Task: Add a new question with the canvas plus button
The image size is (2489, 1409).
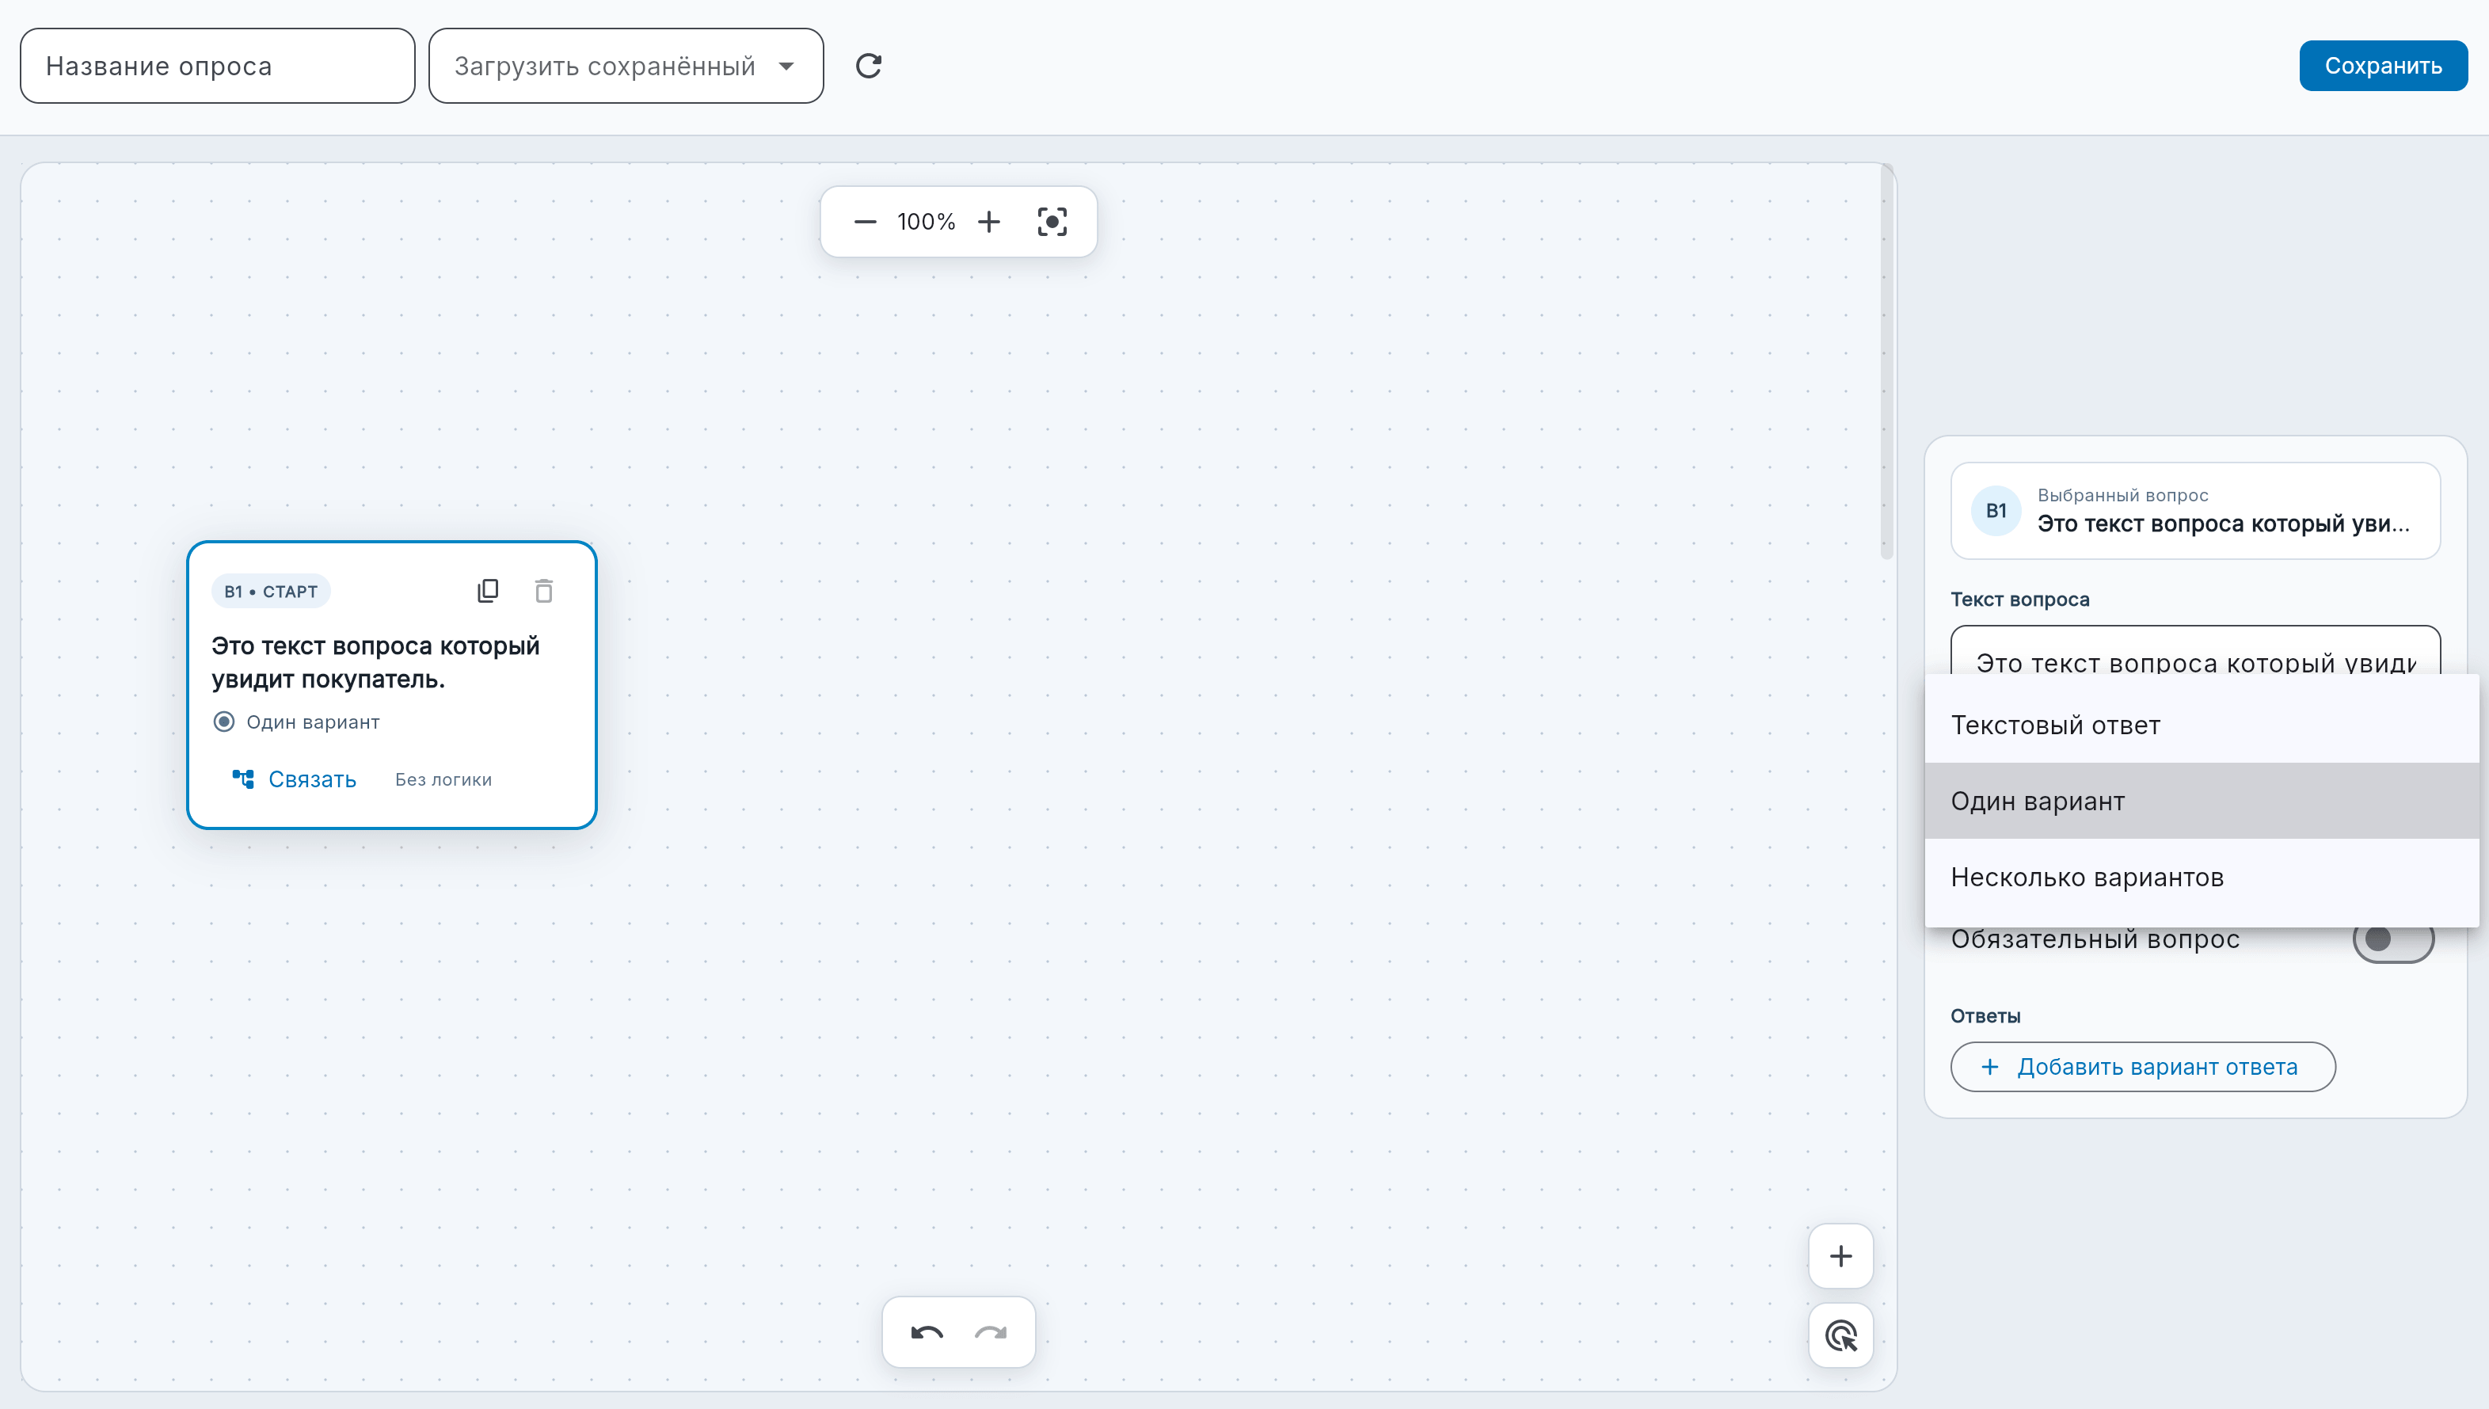Action: 1841,1256
